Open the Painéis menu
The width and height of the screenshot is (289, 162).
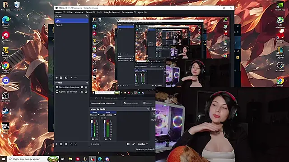(x=90, y=12)
